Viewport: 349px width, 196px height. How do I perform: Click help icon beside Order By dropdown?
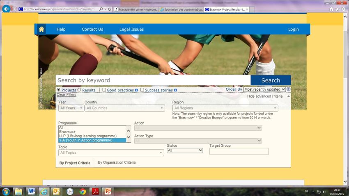288,89
